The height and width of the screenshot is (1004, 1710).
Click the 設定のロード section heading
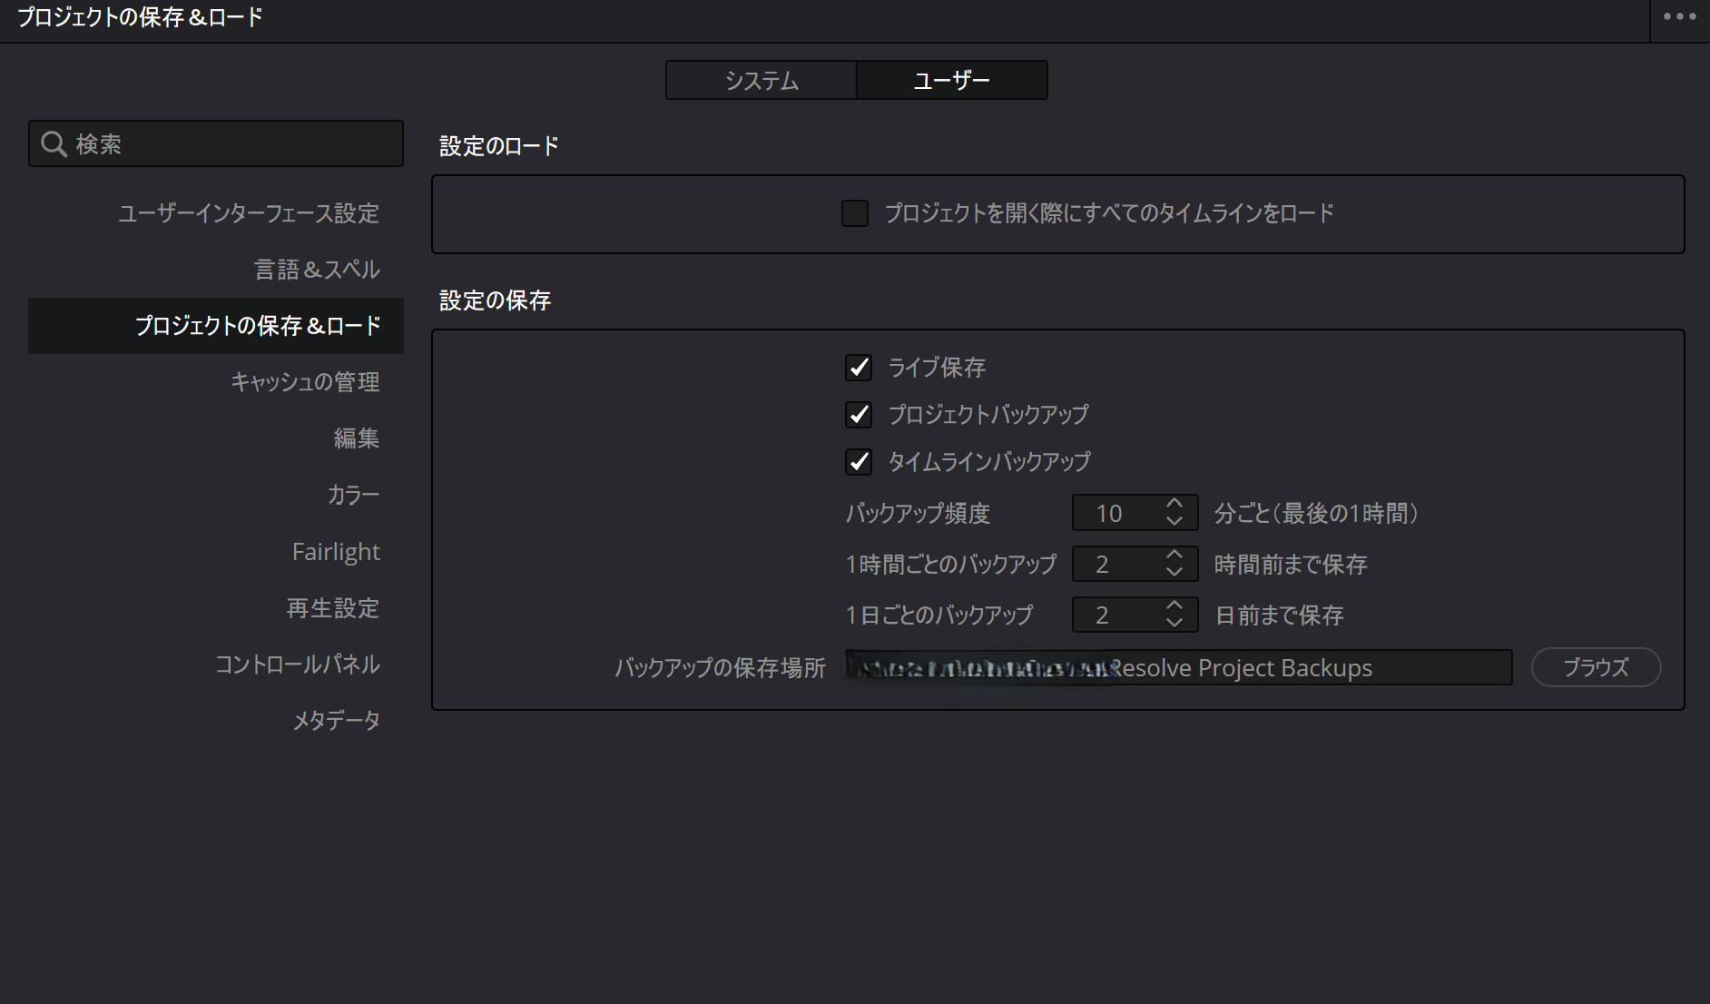point(499,146)
